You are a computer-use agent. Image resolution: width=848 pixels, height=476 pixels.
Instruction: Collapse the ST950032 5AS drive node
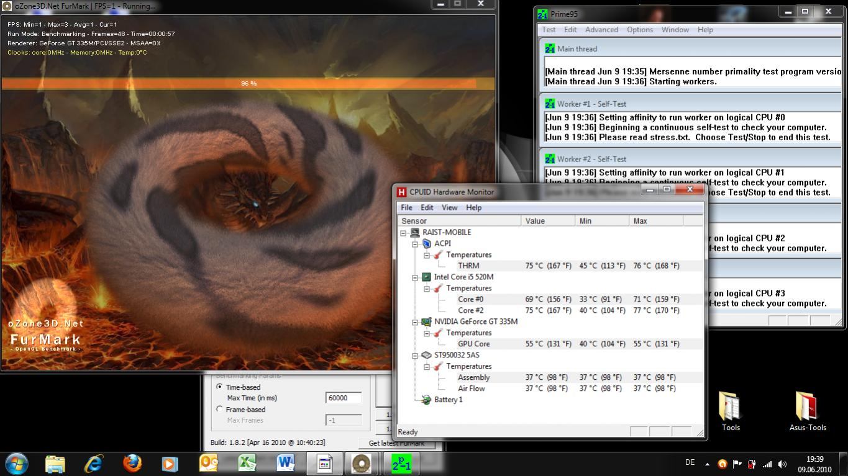click(415, 356)
